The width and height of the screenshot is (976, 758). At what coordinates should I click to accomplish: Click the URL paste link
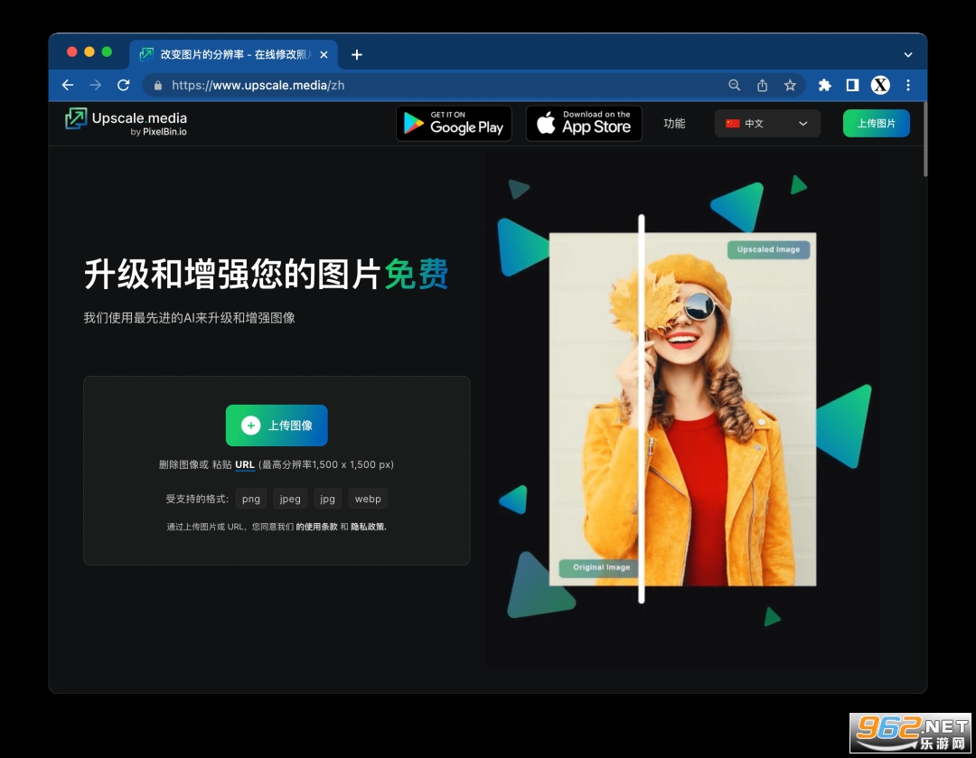[x=245, y=465]
